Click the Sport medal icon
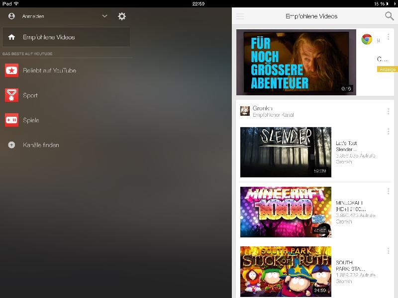 coord(11,95)
